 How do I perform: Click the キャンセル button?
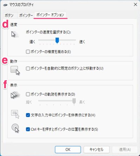(x=97, y=149)
